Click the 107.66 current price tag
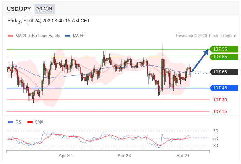This screenshot has width=241, height=164. 224,72
